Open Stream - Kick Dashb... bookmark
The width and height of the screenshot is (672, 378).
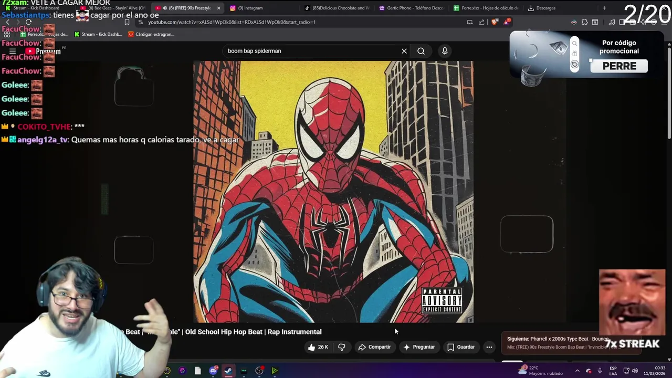[99, 34]
